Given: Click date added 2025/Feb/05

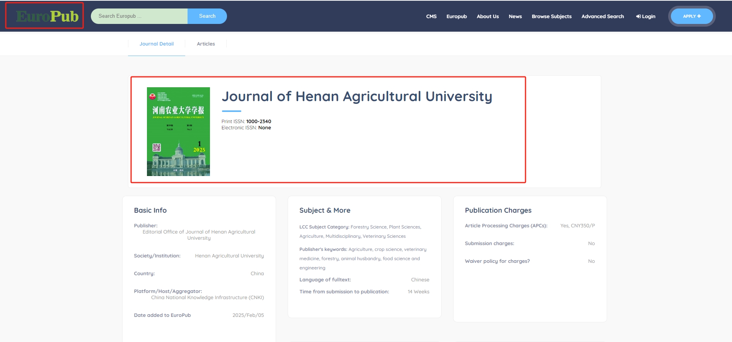Looking at the screenshot, I should (248, 315).
